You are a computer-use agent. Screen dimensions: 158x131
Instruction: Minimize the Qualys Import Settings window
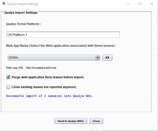128,4
